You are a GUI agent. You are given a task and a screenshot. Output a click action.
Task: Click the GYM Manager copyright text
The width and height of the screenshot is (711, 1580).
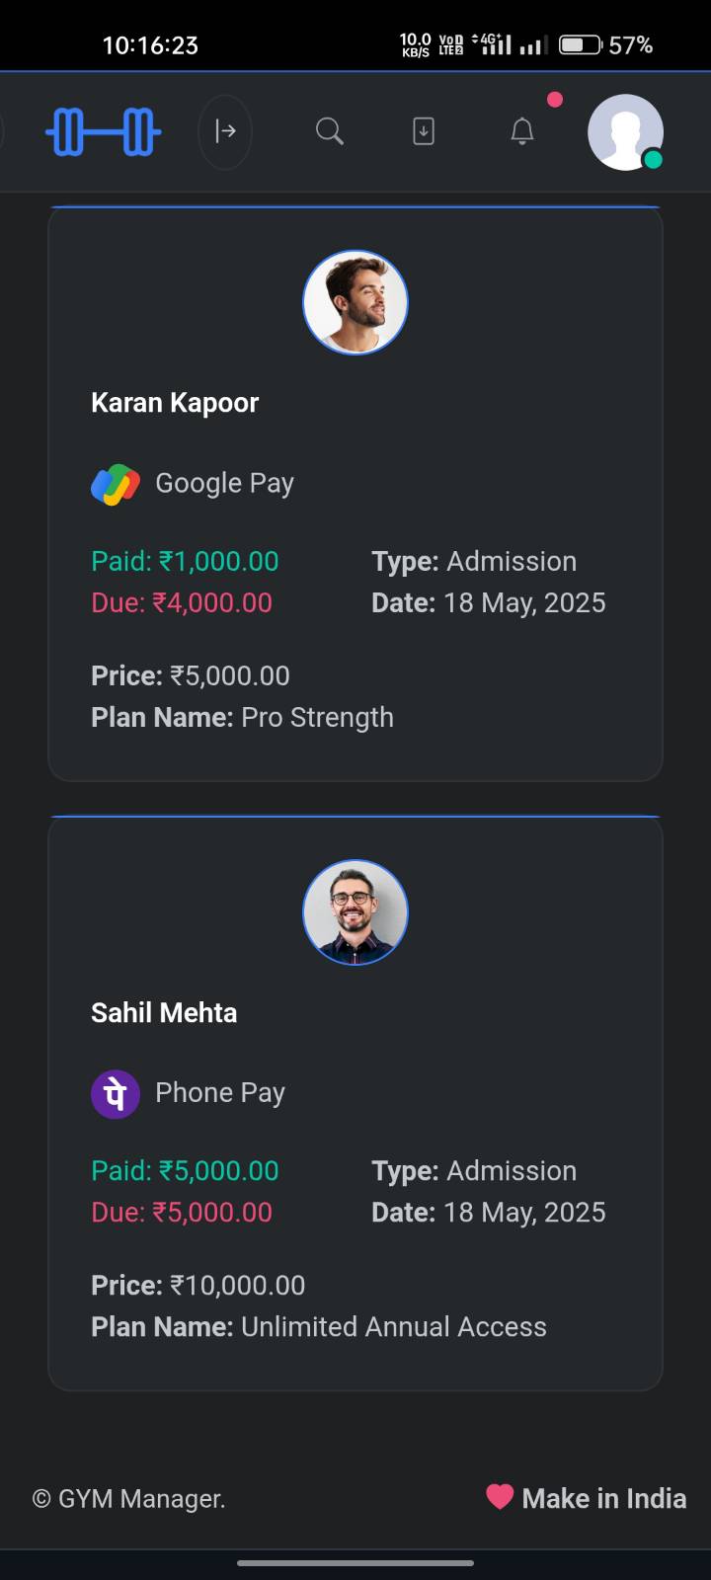[129, 1499]
